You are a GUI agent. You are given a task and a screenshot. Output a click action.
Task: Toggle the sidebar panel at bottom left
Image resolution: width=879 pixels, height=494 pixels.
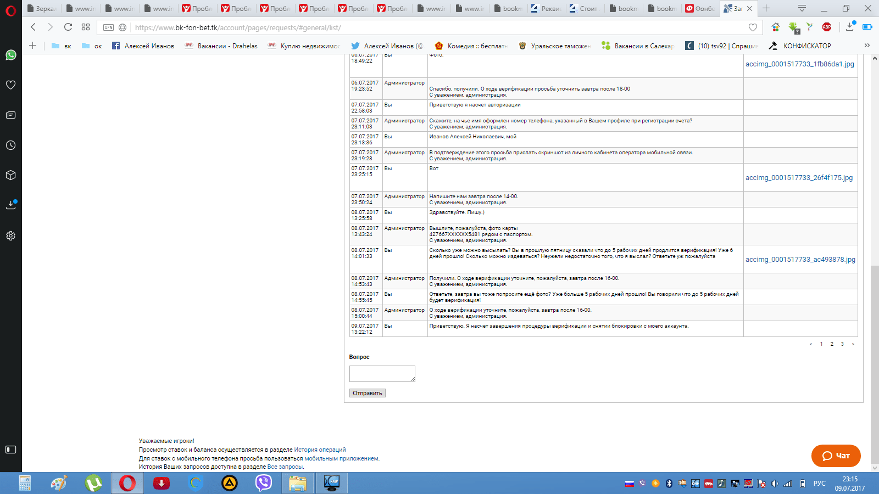pyautogui.click(x=10, y=450)
